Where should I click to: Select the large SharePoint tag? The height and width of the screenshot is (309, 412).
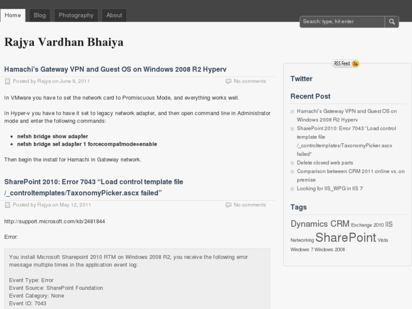coord(346,238)
